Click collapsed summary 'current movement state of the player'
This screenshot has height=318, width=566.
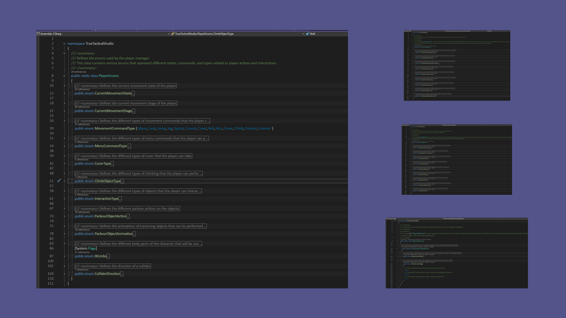tap(126, 86)
